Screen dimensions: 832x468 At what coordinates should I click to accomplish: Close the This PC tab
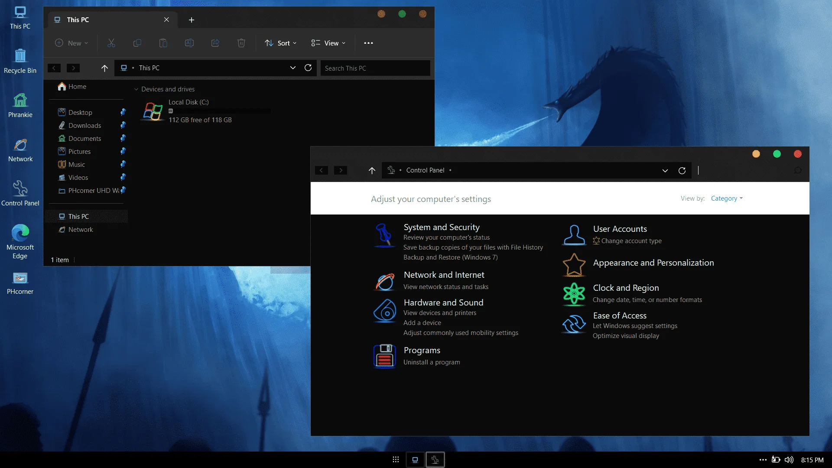[166, 19]
